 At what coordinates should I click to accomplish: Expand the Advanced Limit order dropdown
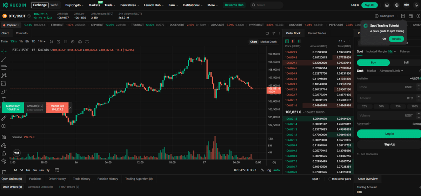[391, 71]
